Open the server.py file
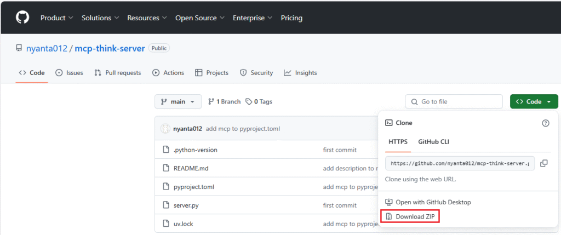This screenshot has height=235, width=561. click(185, 205)
